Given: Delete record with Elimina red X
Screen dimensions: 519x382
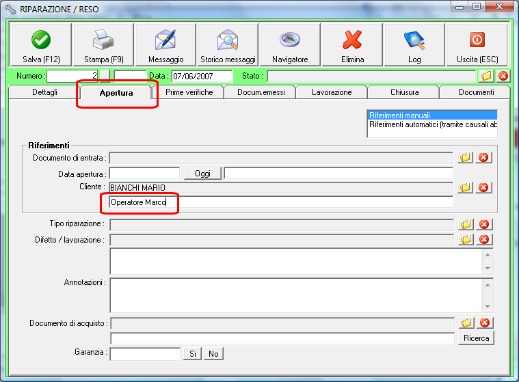Looking at the screenshot, I should point(353,44).
